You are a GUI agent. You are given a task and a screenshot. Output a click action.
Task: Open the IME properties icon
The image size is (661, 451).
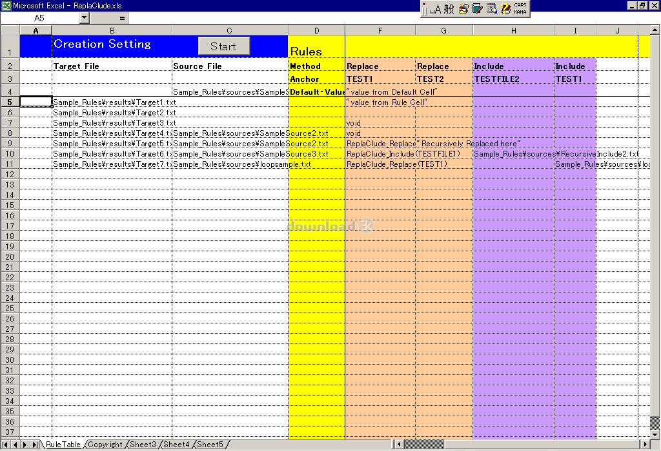(x=491, y=9)
